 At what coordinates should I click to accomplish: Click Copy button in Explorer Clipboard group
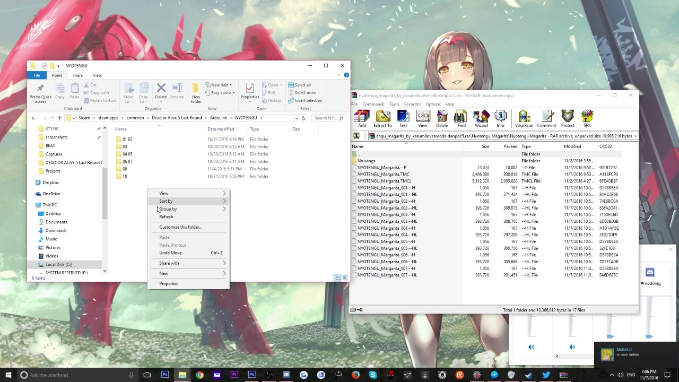coord(60,91)
